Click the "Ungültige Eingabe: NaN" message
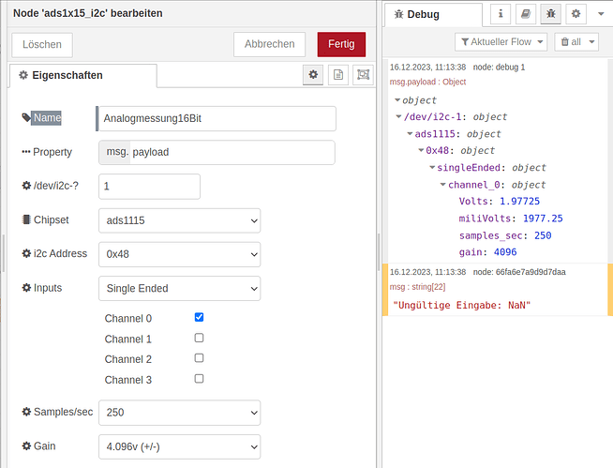Viewport: 613px width, 468px height. click(x=462, y=305)
